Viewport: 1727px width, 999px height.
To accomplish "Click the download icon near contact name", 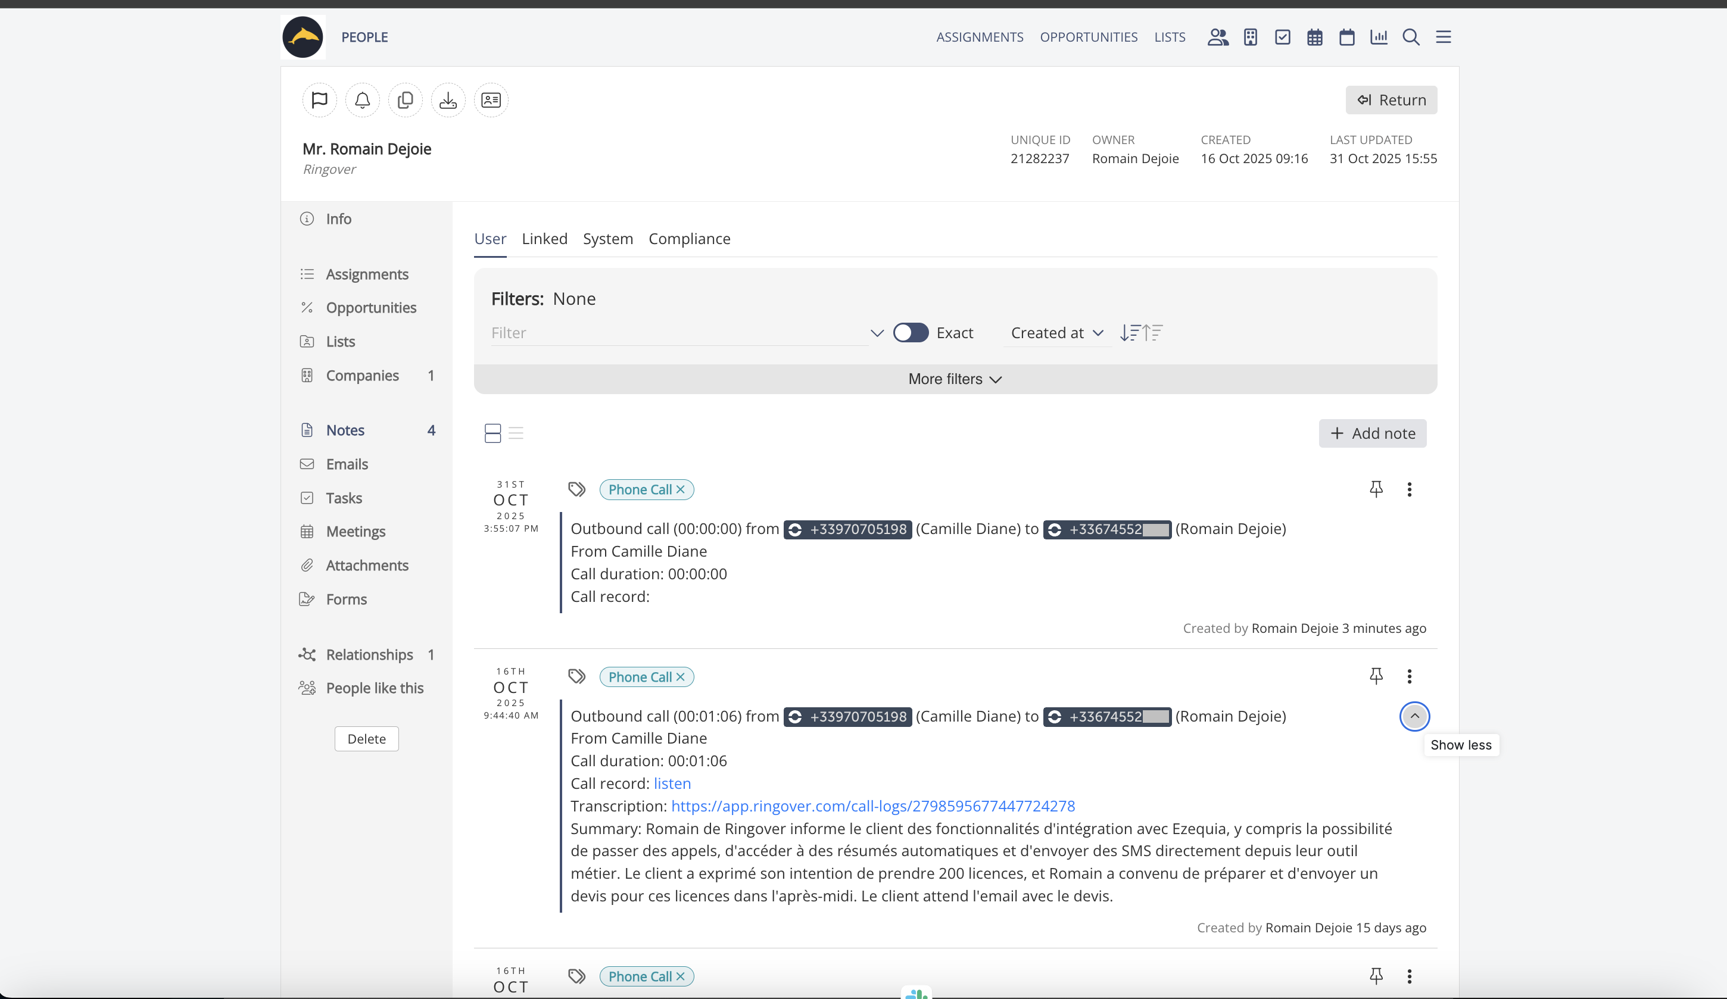I will [x=448, y=100].
